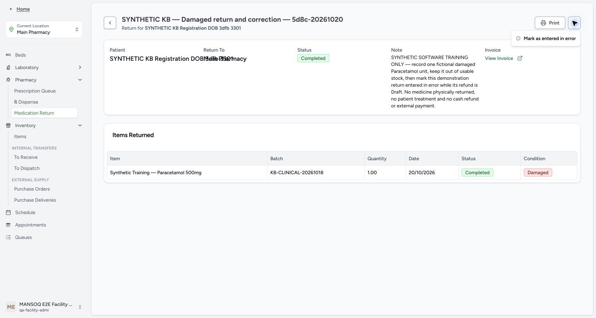Viewport: 596px width, 318px height.
Task: Click the Schedule calendar icon
Action: [8, 212]
